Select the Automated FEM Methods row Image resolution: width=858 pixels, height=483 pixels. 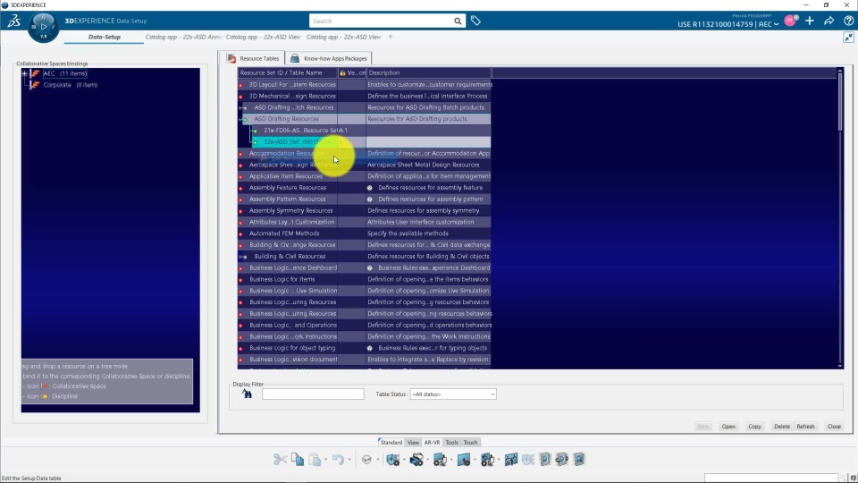coord(365,233)
